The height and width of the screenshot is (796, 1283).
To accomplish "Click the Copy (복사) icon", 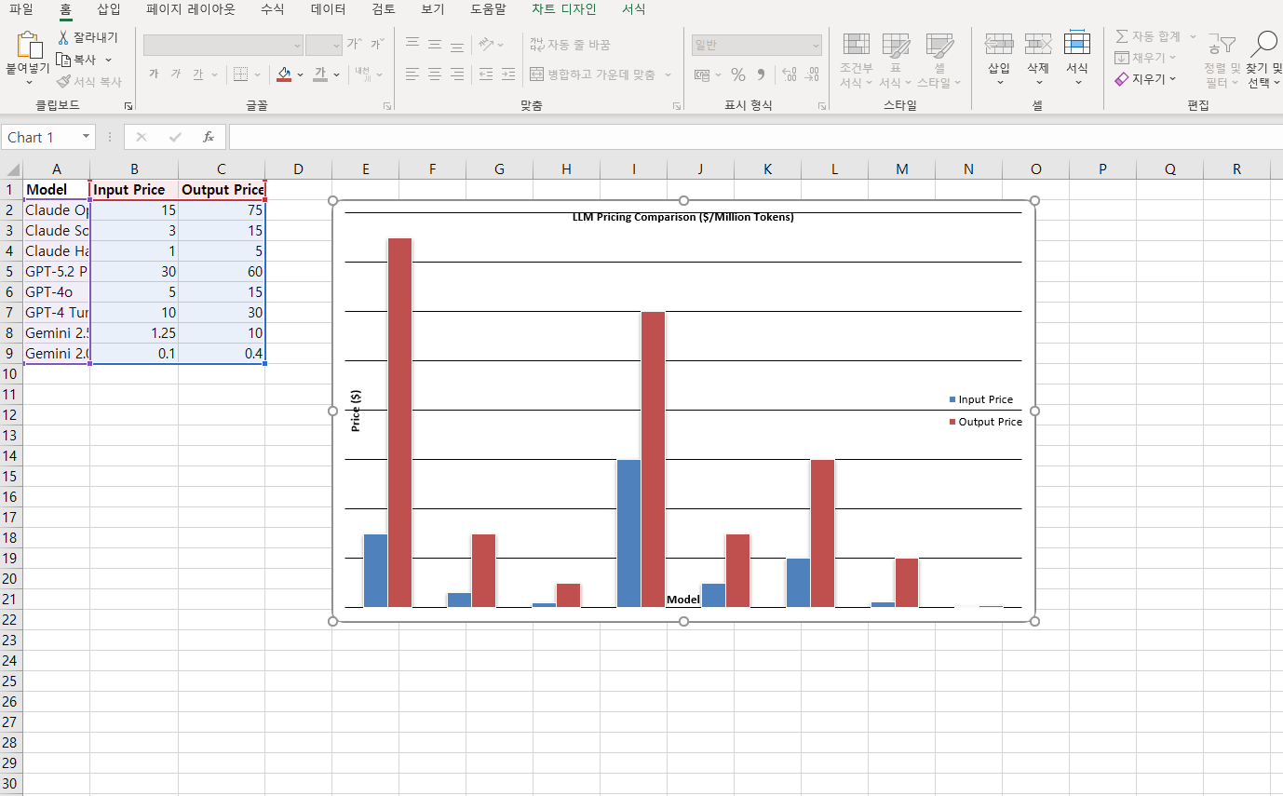I will click(x=64, y=60).
